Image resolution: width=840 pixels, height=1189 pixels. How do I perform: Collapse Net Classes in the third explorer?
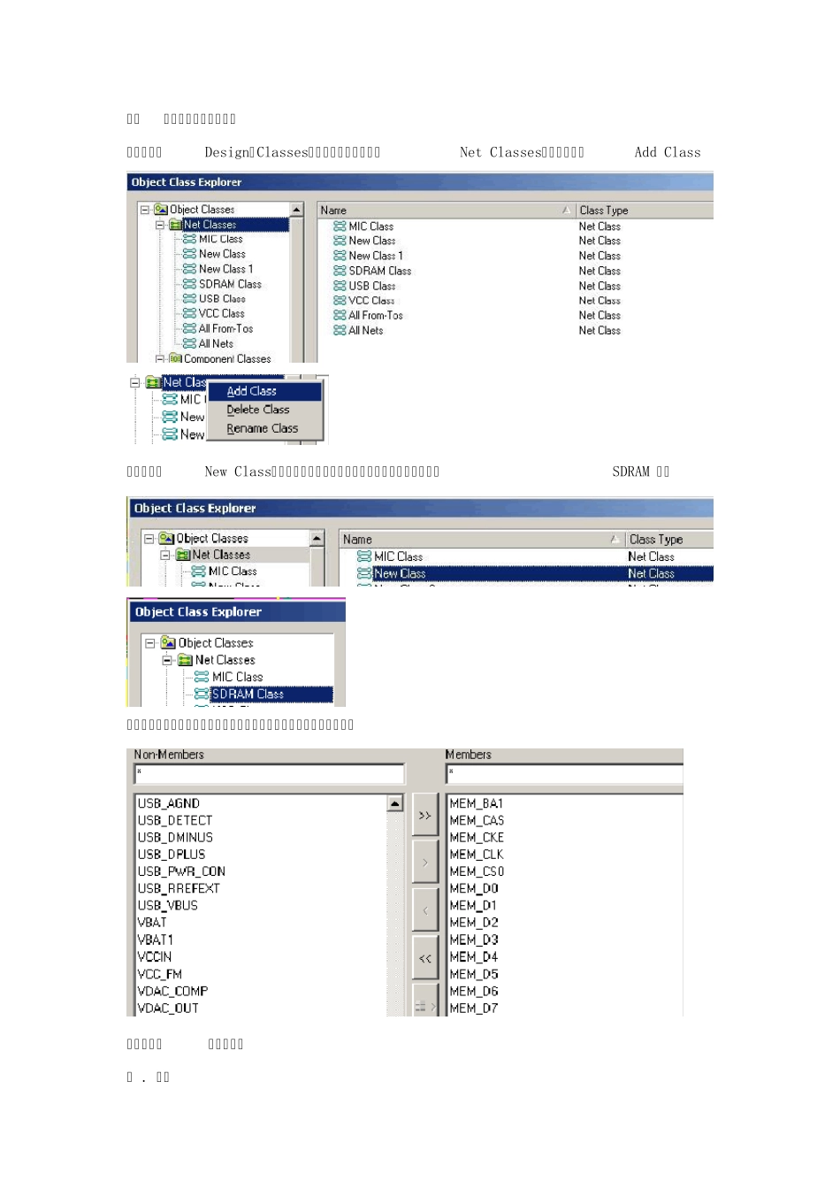coord(167,660)
